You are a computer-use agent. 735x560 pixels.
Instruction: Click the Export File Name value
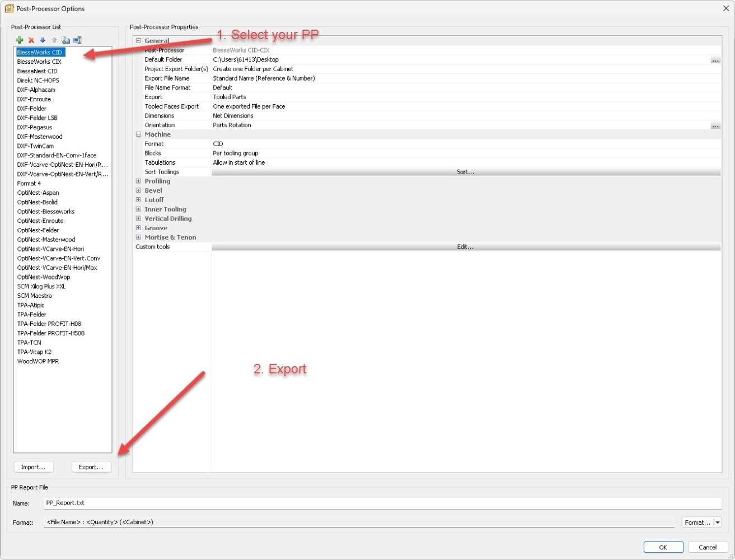[x=264, y=78]
